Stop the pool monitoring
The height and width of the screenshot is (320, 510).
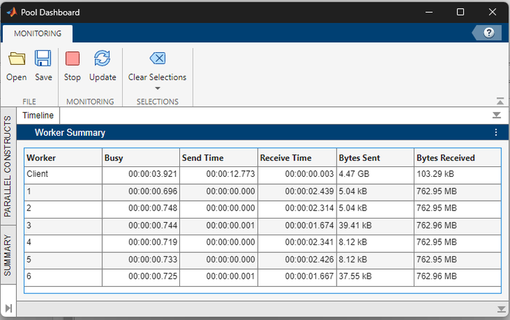(x=72, y=66)
